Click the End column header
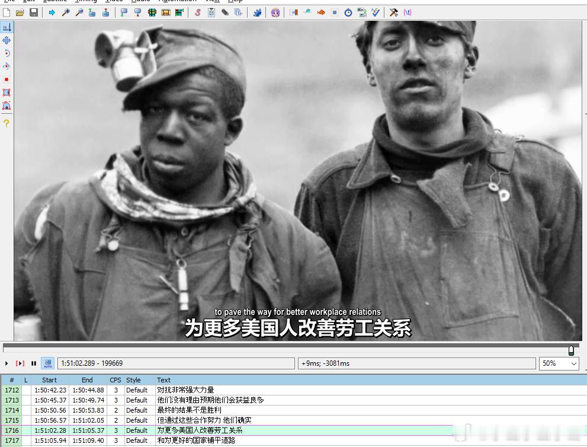The image size is (587, 447). 87,380
